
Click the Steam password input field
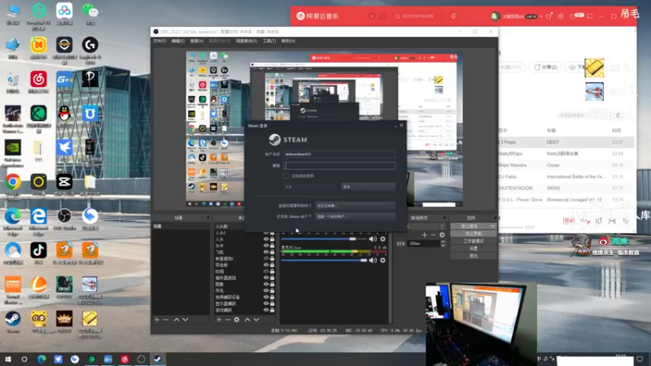click(x=339, y=165)
